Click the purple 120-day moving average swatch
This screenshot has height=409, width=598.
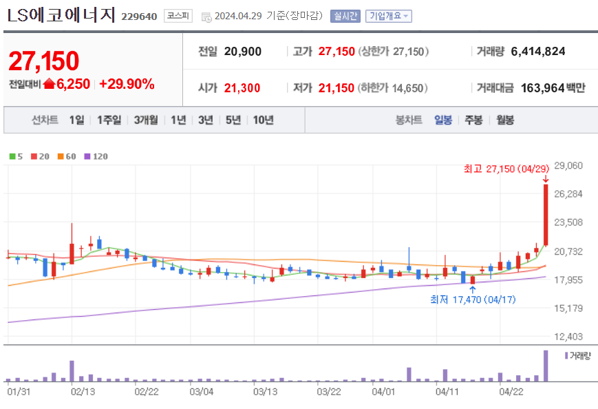[87, 156]
